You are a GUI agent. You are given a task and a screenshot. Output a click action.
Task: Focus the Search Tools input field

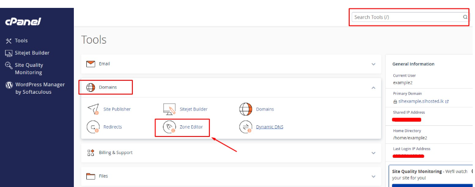pyautogui.click(x=406, y=17)
